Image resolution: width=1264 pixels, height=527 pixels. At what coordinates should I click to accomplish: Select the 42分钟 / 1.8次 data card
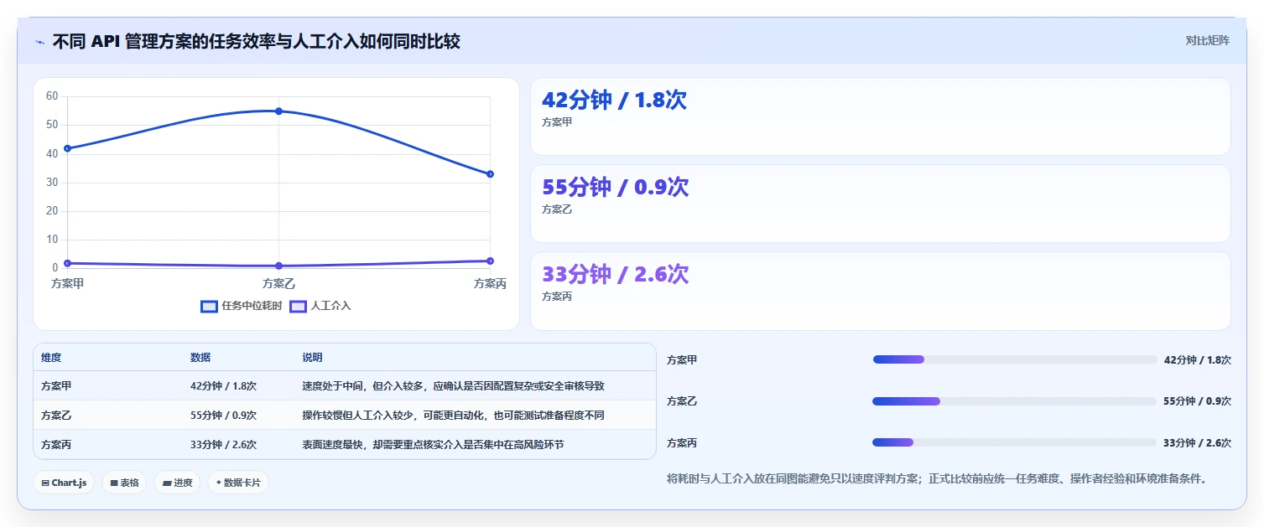(x=880, y=116)
